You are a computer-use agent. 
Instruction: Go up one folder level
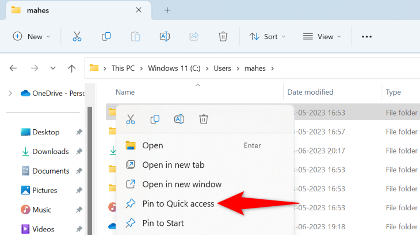[71, 68]
